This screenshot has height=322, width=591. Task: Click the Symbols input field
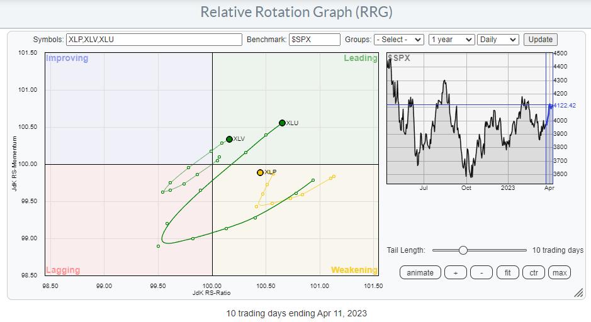tap(154, 39)
